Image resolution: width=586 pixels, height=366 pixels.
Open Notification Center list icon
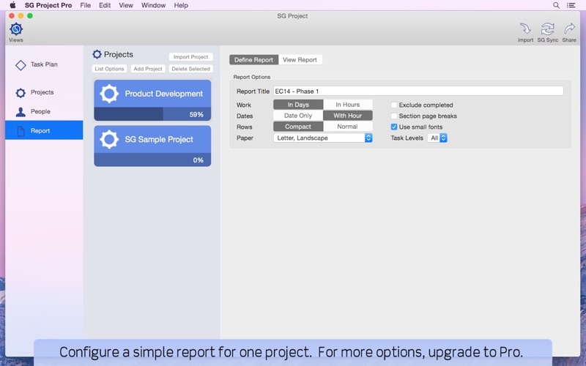coord(571,5)
